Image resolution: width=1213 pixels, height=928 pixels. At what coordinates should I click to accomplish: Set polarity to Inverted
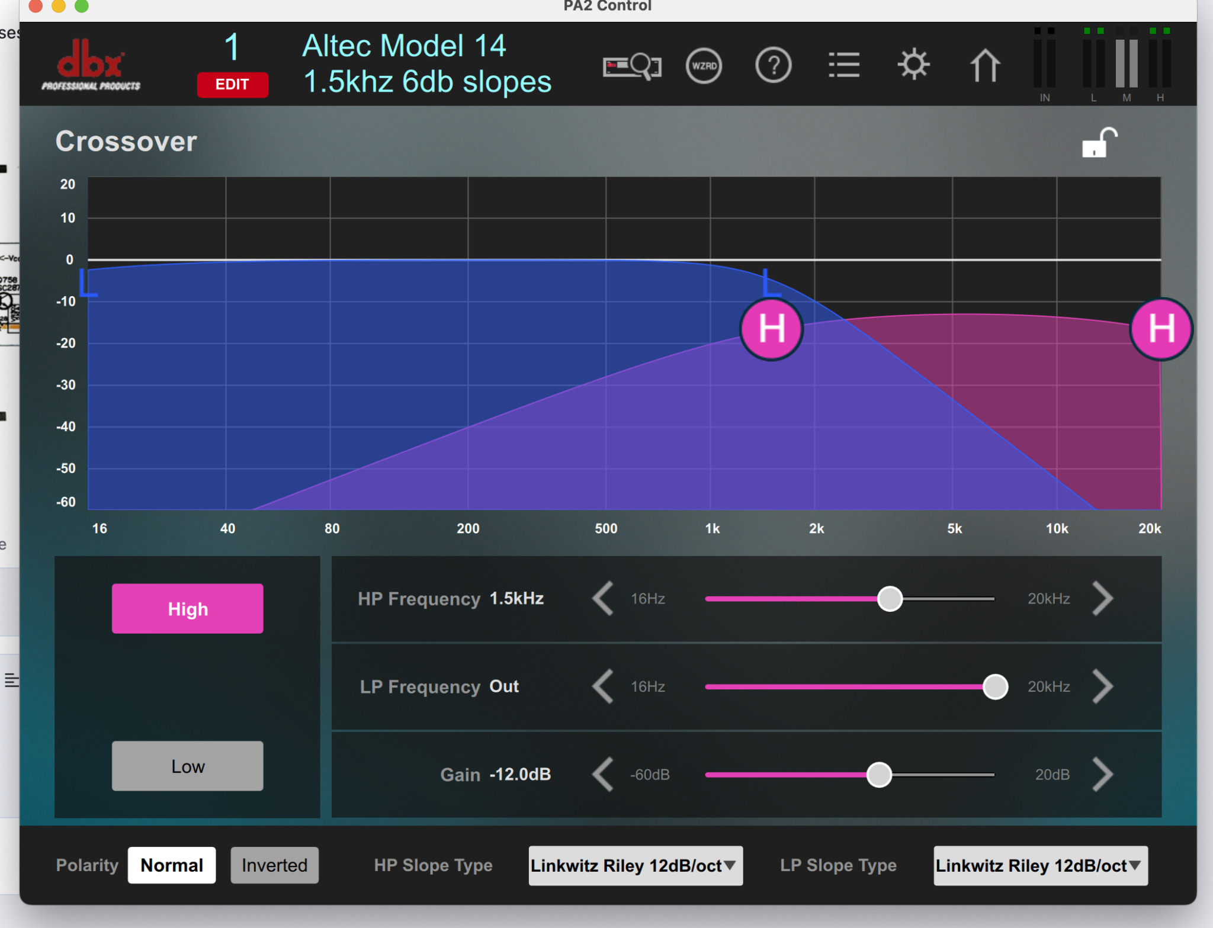(274, 865)
